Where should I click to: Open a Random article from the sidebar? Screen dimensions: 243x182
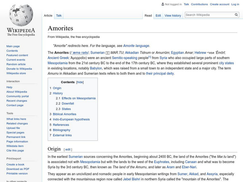(17, 64)
